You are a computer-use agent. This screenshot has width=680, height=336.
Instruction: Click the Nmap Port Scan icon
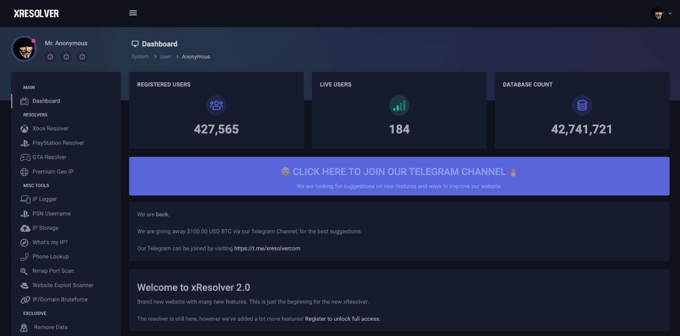[x=24, y=271]
